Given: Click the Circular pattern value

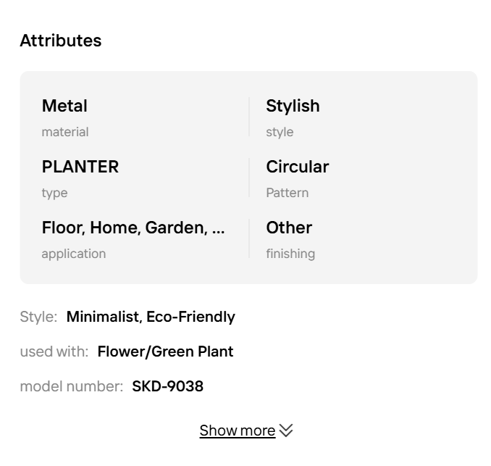Looking at the screenshot, I should [x=297, y=167].
